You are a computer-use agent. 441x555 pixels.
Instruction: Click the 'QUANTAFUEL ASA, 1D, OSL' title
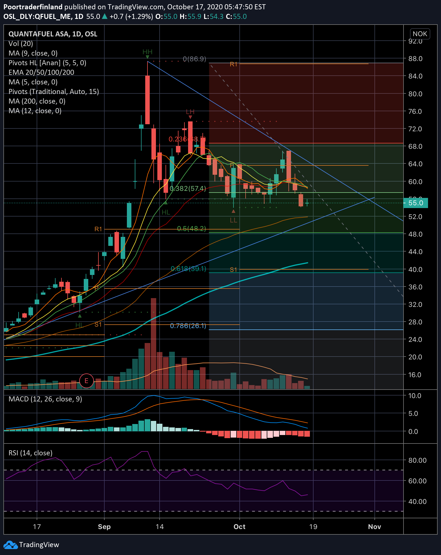(x=53, y=34)
